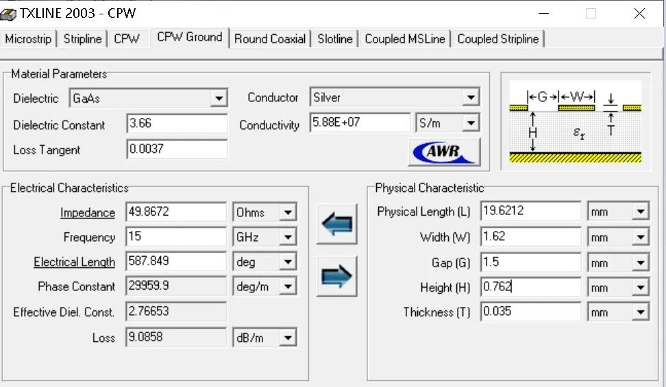
Task: Select the Slotline tab
Action: (334, 39)
